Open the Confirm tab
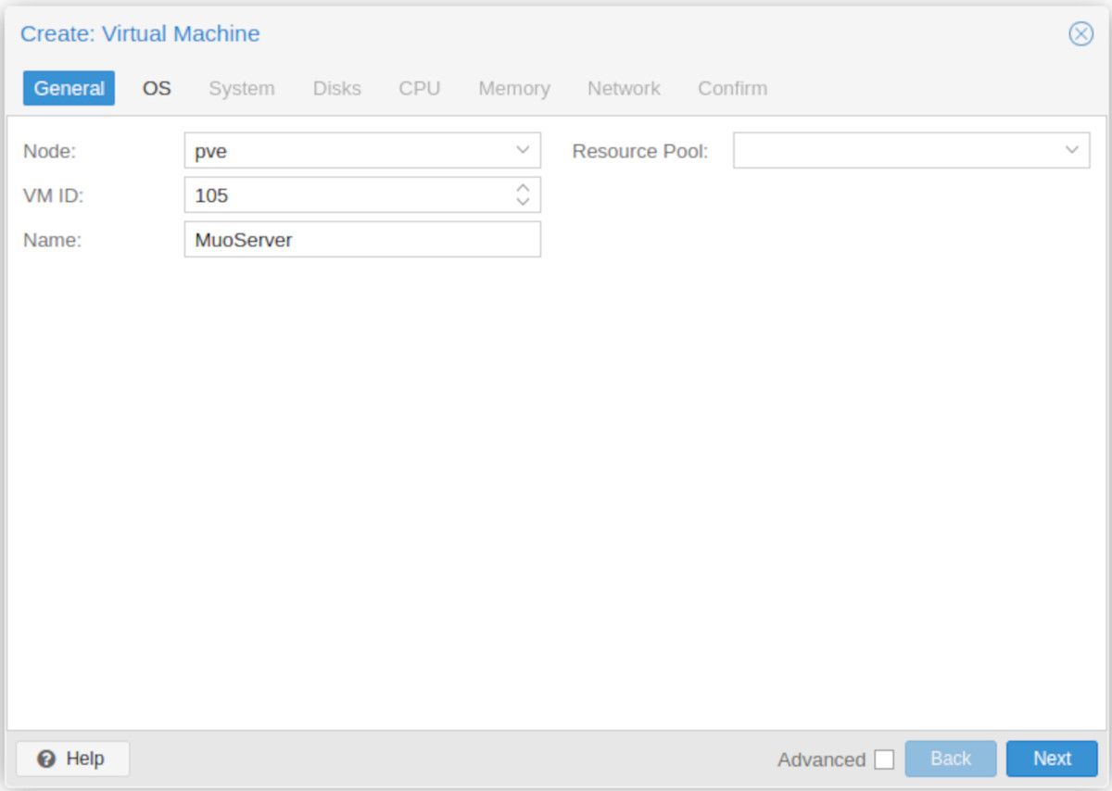This screenshot has width=1112, height=791. tap(732, 88)
